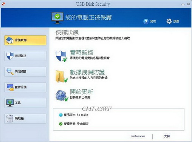Open the USB掃描 sidebar tab
This screenshot has height=142, width=192.
pos(25,72)
